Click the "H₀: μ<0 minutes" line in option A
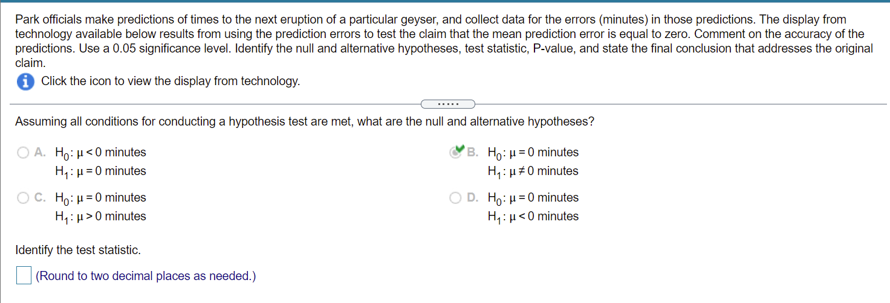Image resolution: width=890 pixels, height=303 pixels. (x=100, y=153)
